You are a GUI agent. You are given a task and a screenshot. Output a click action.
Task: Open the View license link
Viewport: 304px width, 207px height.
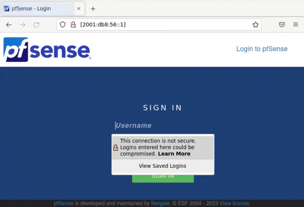coord(235,203)
